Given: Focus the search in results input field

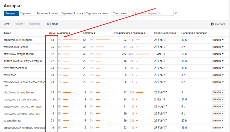Looking at the screenshot, I should [x=153, y=13].
